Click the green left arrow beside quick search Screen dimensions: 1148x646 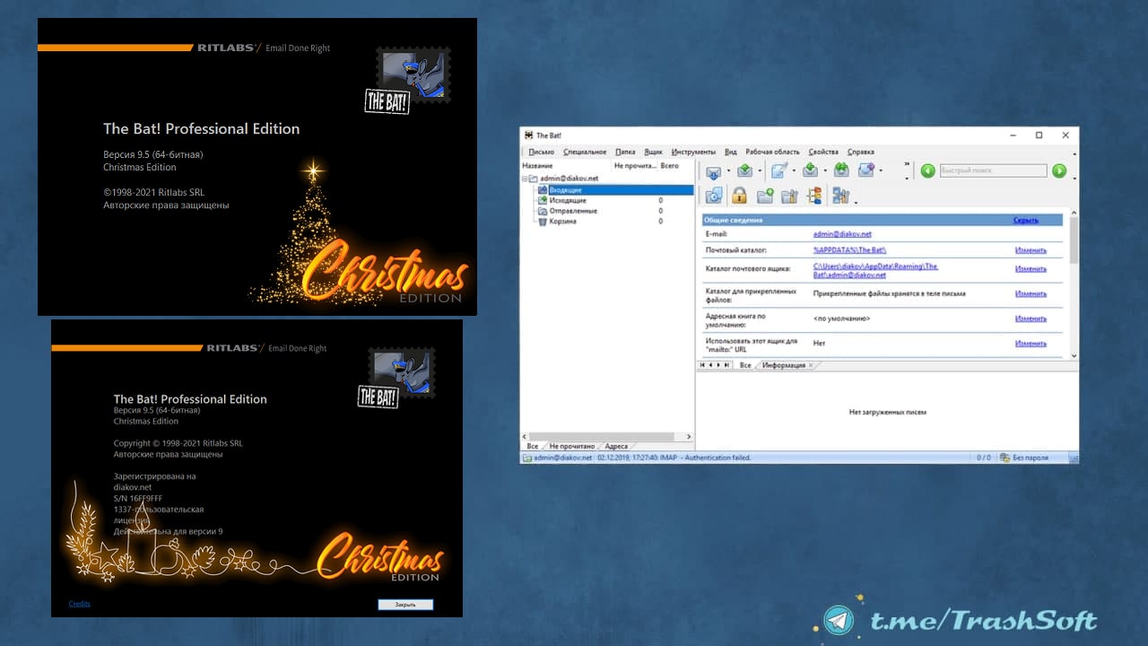click(927, 170)
